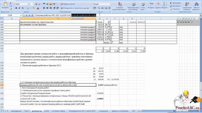
Task: Select cell with value 12,57333
Action: (115, 79)
